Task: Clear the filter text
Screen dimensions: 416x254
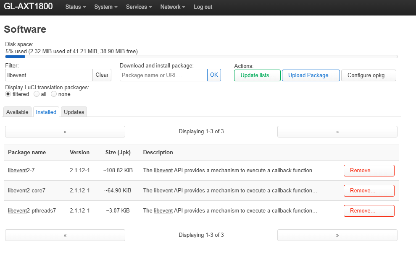Action: 102,75
